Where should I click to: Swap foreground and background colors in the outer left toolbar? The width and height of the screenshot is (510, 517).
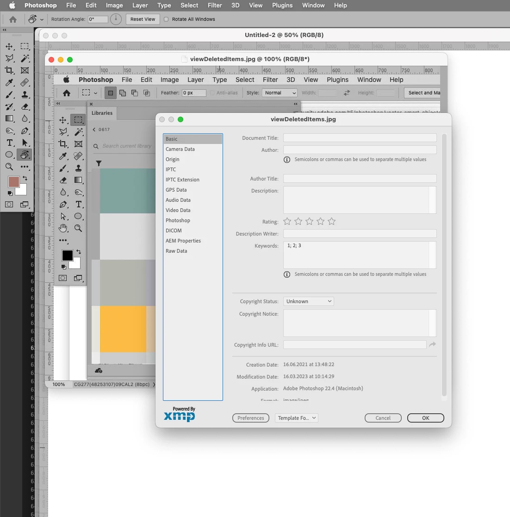pyautogui.click(x=25, y=178)
